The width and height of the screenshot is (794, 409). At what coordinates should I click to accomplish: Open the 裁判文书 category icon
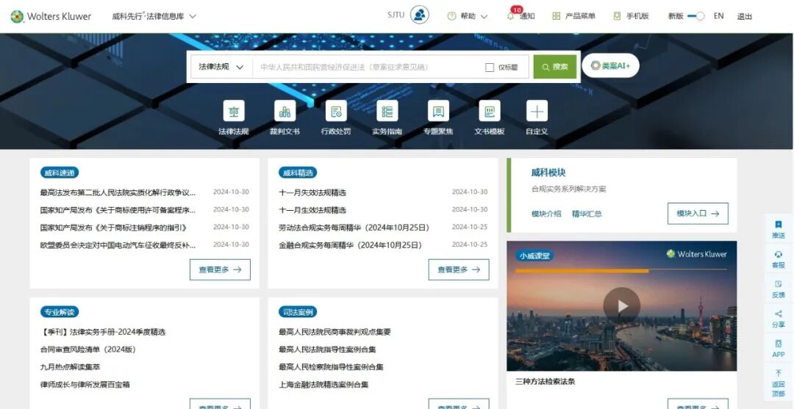(285, 112)
